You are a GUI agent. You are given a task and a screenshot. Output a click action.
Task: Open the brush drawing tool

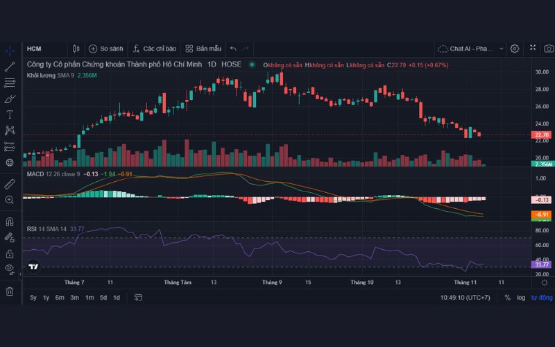(10, 99)
